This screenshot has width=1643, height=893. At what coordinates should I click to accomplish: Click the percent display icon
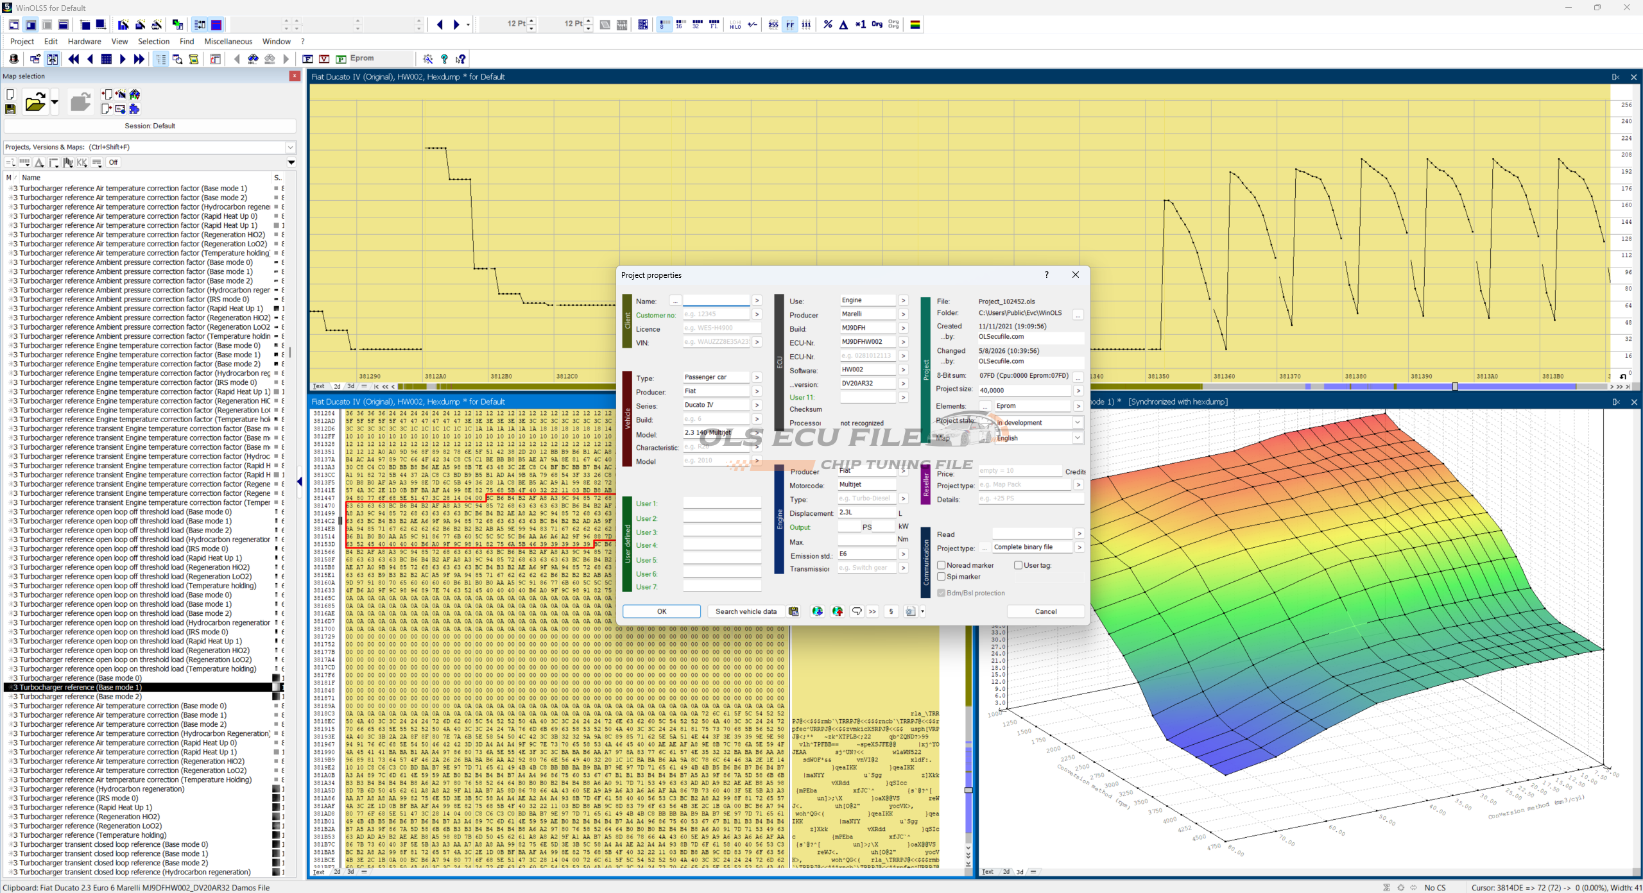[828, 24]
